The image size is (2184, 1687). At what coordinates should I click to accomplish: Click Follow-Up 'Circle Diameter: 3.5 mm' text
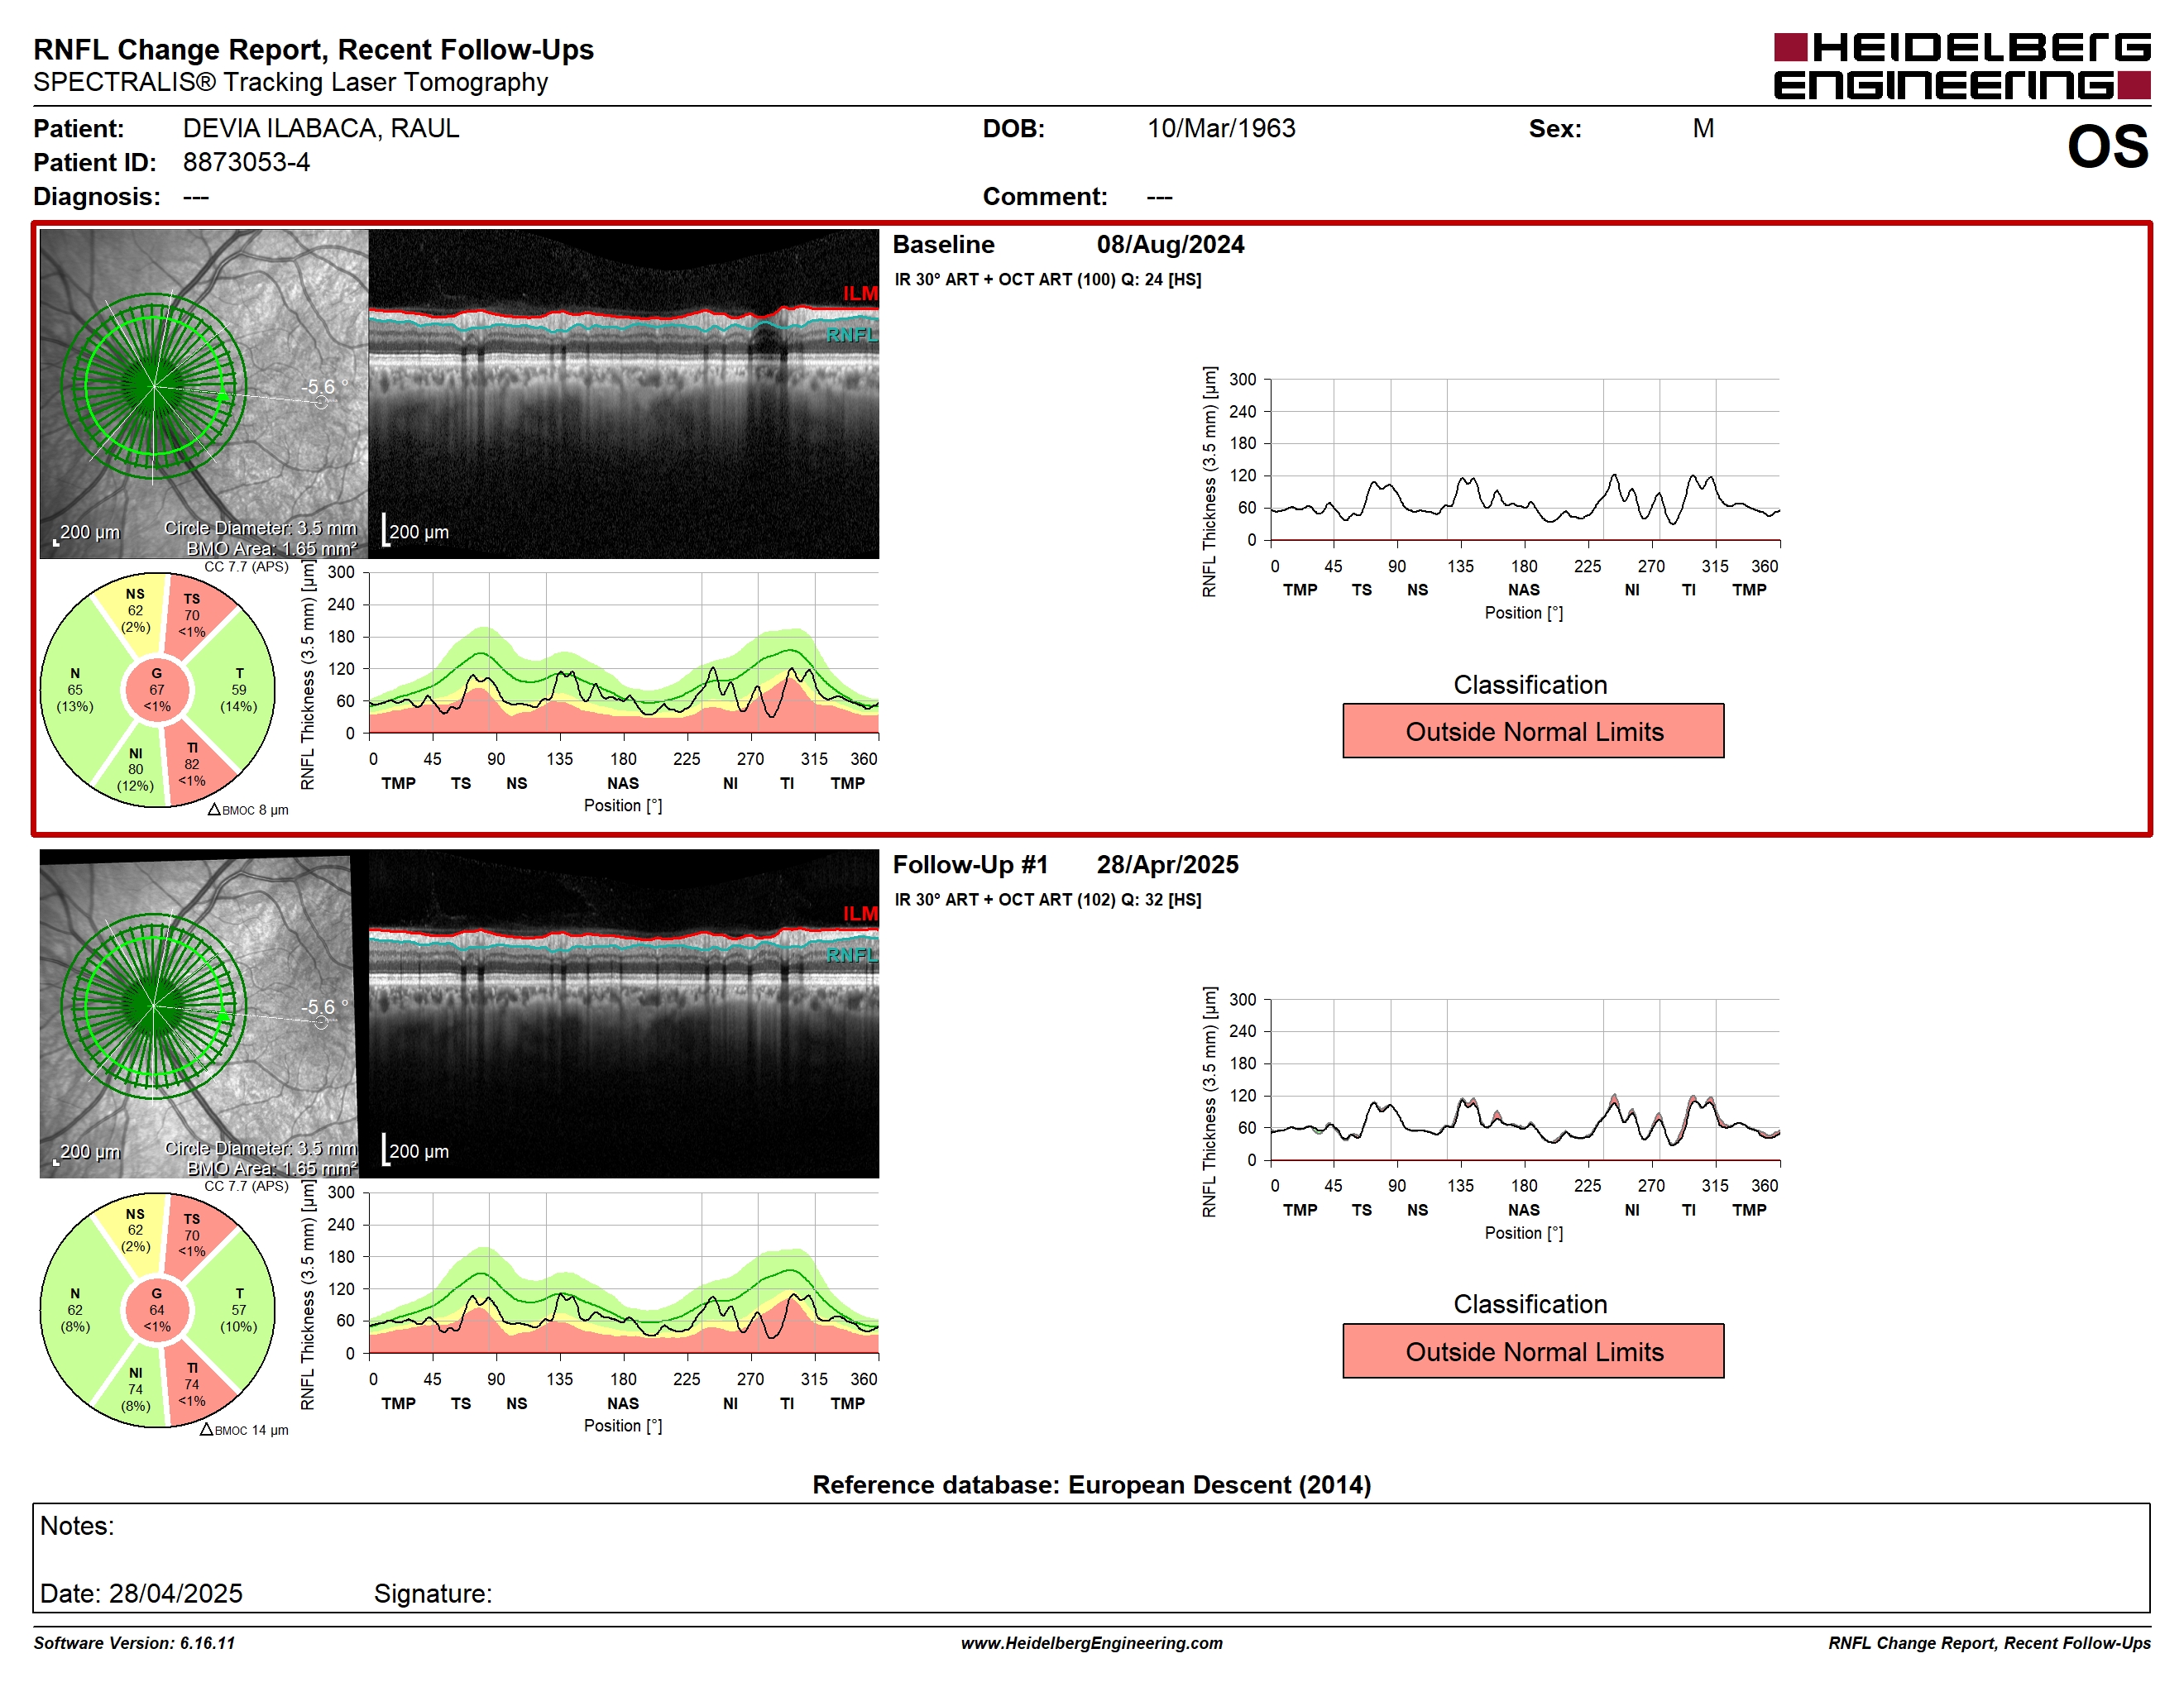pos(260,1149)
